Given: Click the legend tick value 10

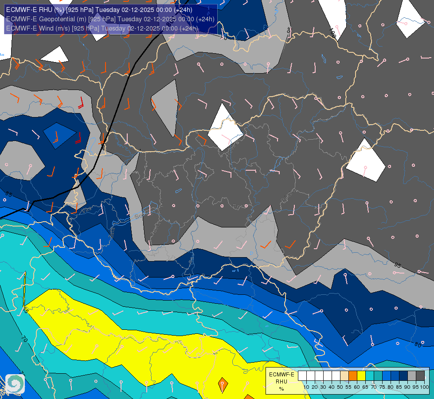Looking at the screenshot, I should (x=306, y=387).
